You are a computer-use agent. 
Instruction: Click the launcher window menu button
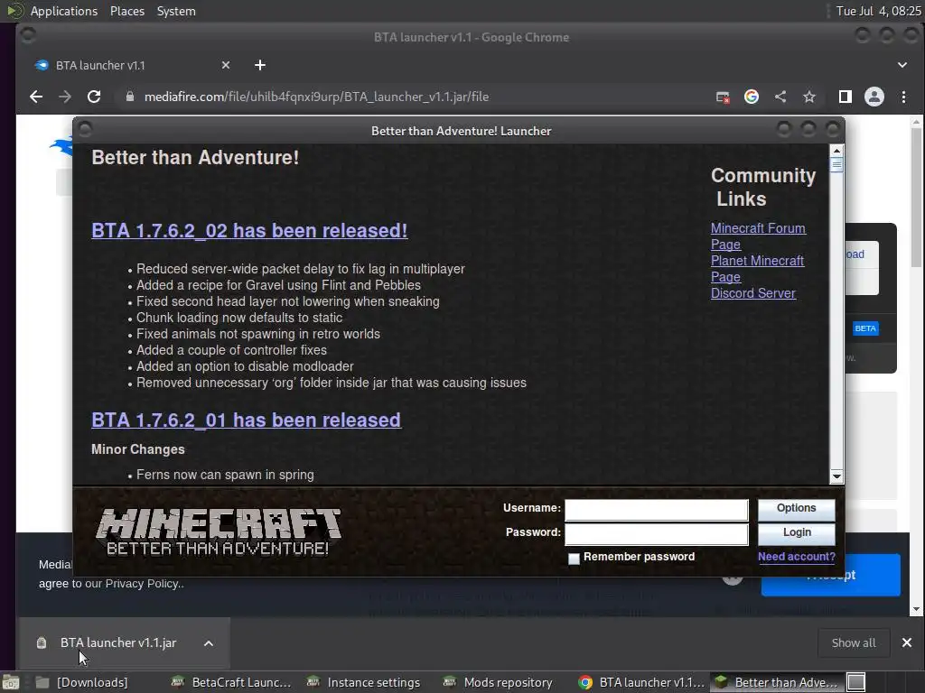[x=85, y=129]
